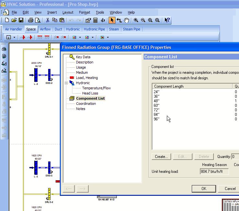Open dropdown arrow beside first Space toolbar icon
The image size is (239, 211).
coord(14,38)
